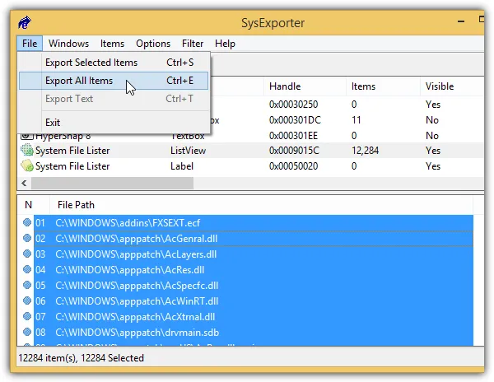Viewport: 494px width, 382px height.
Task: Minimize the SysExporter window
Action: click(461, 21)
